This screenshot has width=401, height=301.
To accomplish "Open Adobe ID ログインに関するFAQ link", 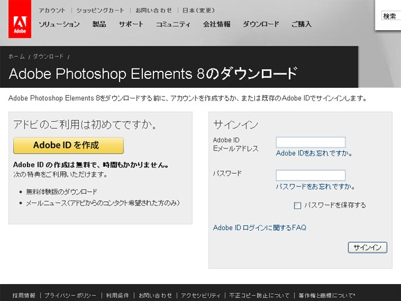I will (x=259, y=228).
